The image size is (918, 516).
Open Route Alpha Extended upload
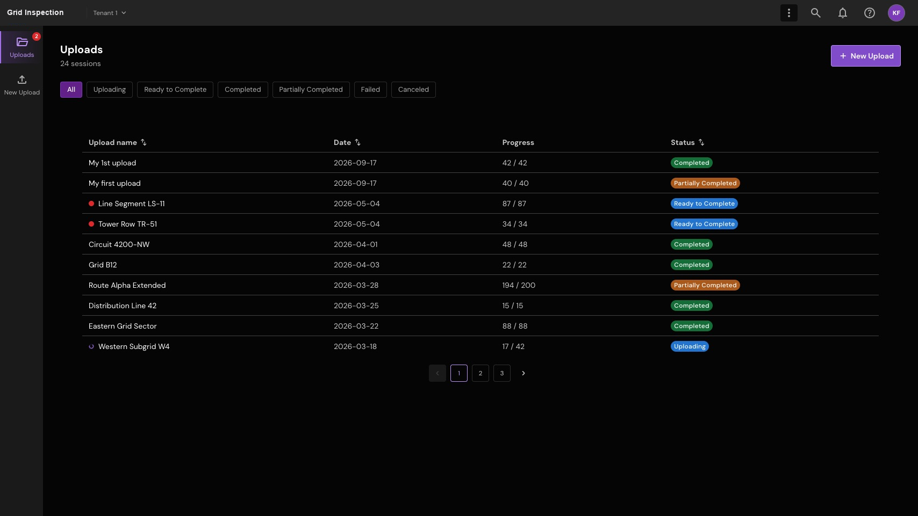[x=480, y=285]
